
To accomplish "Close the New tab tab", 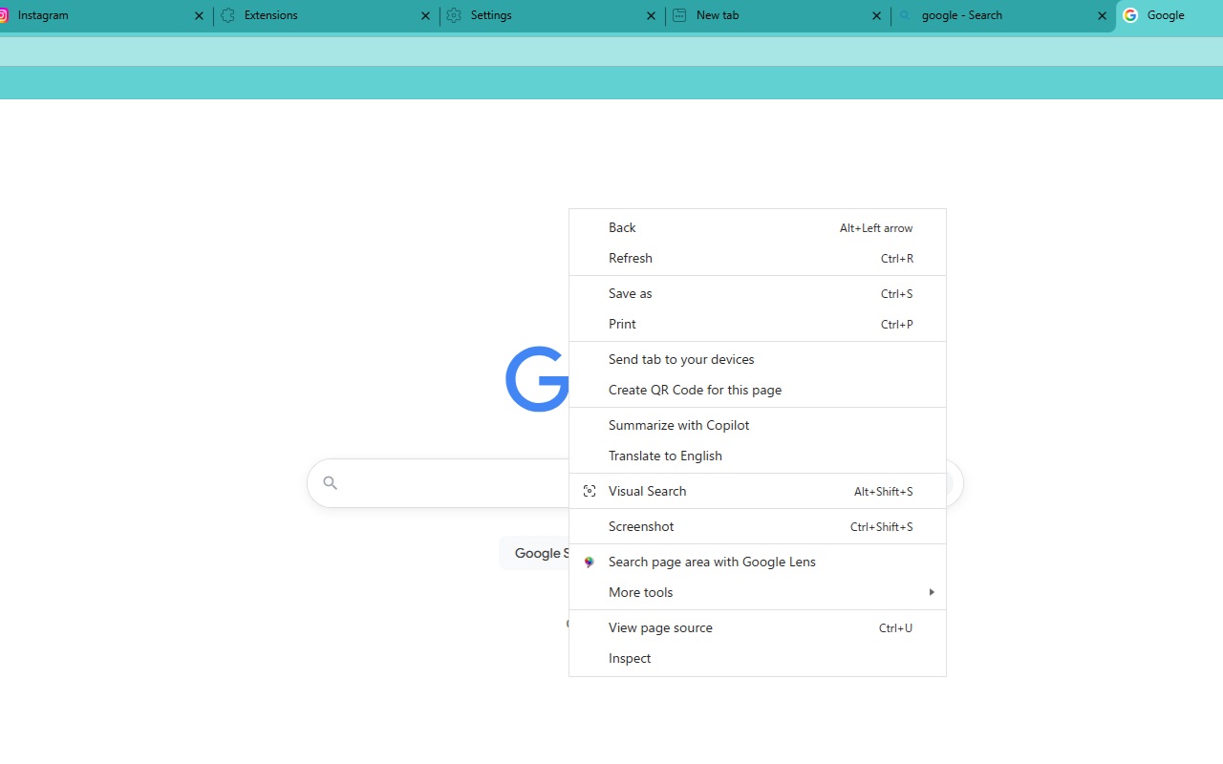I will [876, 15].
